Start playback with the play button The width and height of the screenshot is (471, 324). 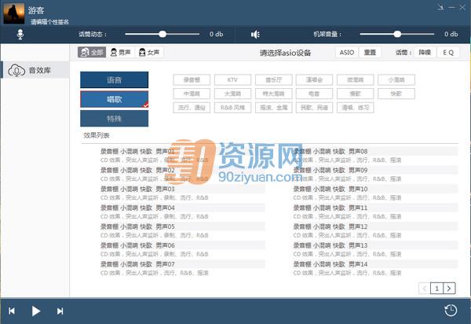[36, 311]
